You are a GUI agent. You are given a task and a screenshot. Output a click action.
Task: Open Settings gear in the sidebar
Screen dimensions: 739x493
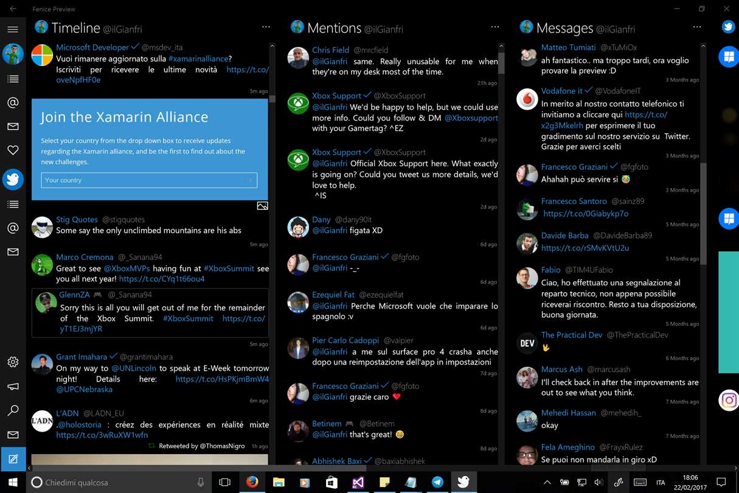click(13, 362)
